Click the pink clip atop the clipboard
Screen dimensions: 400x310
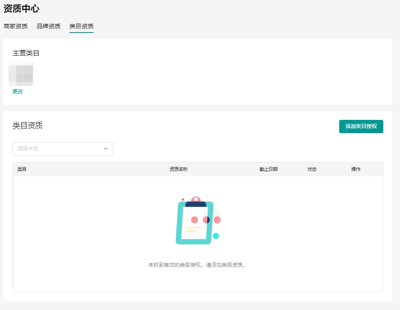tap(196, 200)
